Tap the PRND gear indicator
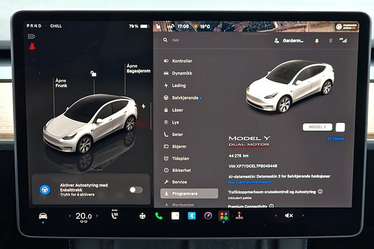The height and width of the screenshot is (249, 374). 34,26
